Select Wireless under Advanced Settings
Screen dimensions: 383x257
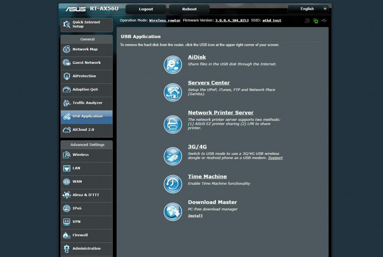87,155
